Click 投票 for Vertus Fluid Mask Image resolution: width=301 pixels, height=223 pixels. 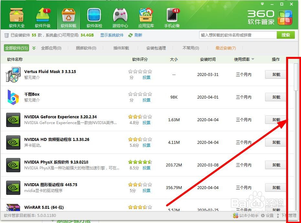[146, 78]
